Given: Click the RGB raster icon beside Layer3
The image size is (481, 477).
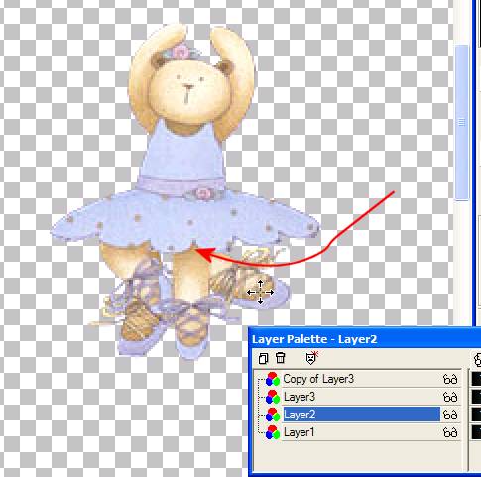Looking at the screenshot, I should [273, 397].
